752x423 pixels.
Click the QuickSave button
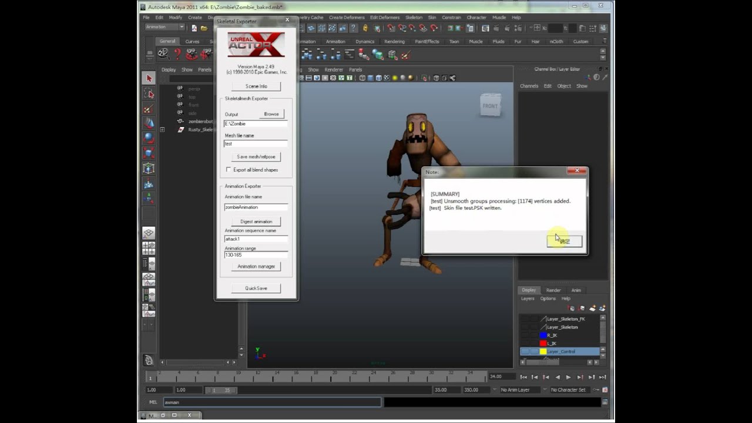256,288
